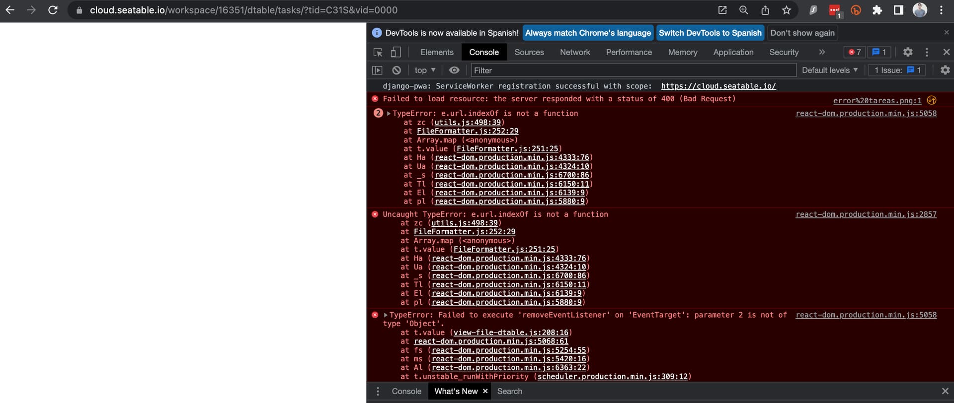This screenshot has height=403, width=954.
Task: Expand the first TypeError stack trace
Action: pos(389,114)
